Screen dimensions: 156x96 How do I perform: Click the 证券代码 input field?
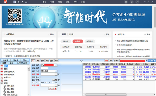[44, 68]
